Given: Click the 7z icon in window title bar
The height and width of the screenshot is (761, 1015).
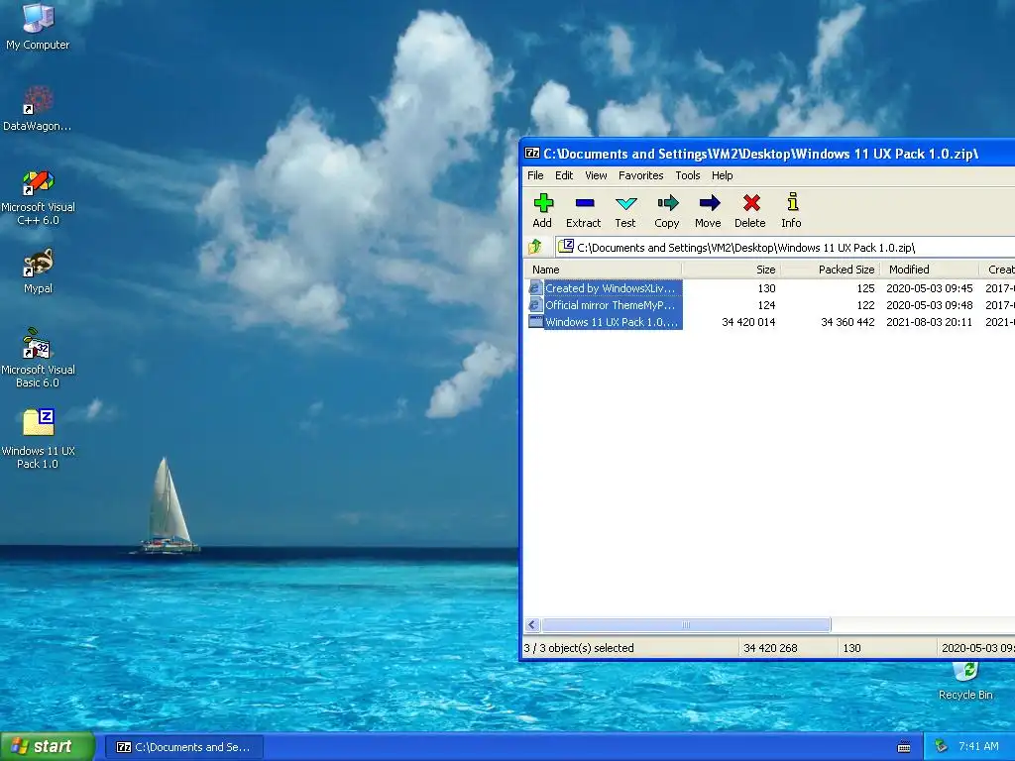Looking at the screenshot, I should (x=532, y=154).
